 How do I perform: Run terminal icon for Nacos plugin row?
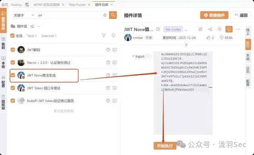pyautogui.click(x=115, y=62)
